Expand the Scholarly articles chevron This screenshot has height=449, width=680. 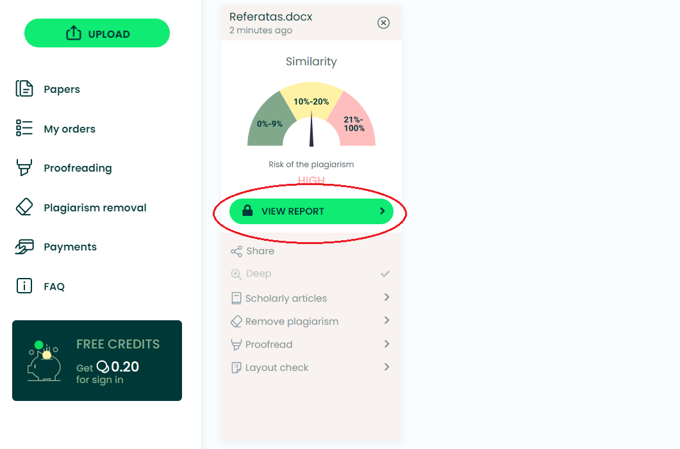[386, 297]
